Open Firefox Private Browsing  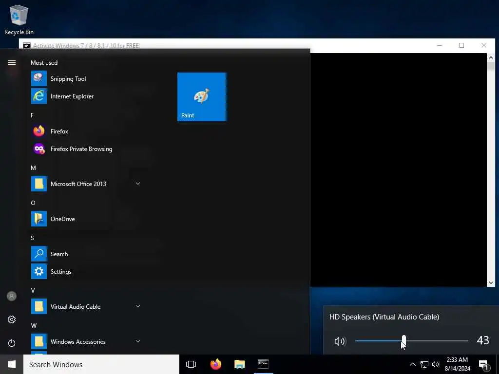point(86,149)
